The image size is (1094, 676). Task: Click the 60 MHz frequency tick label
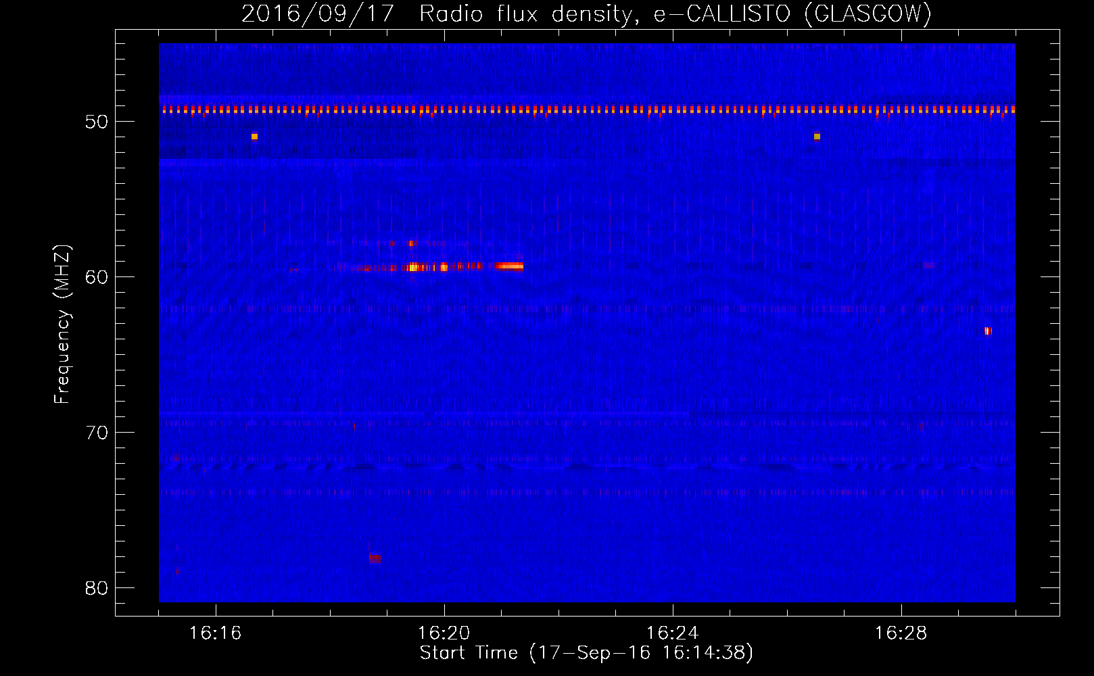97,277
